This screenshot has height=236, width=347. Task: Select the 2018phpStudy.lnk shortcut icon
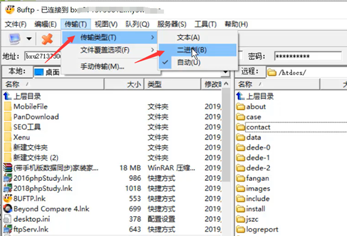(8, 188)
